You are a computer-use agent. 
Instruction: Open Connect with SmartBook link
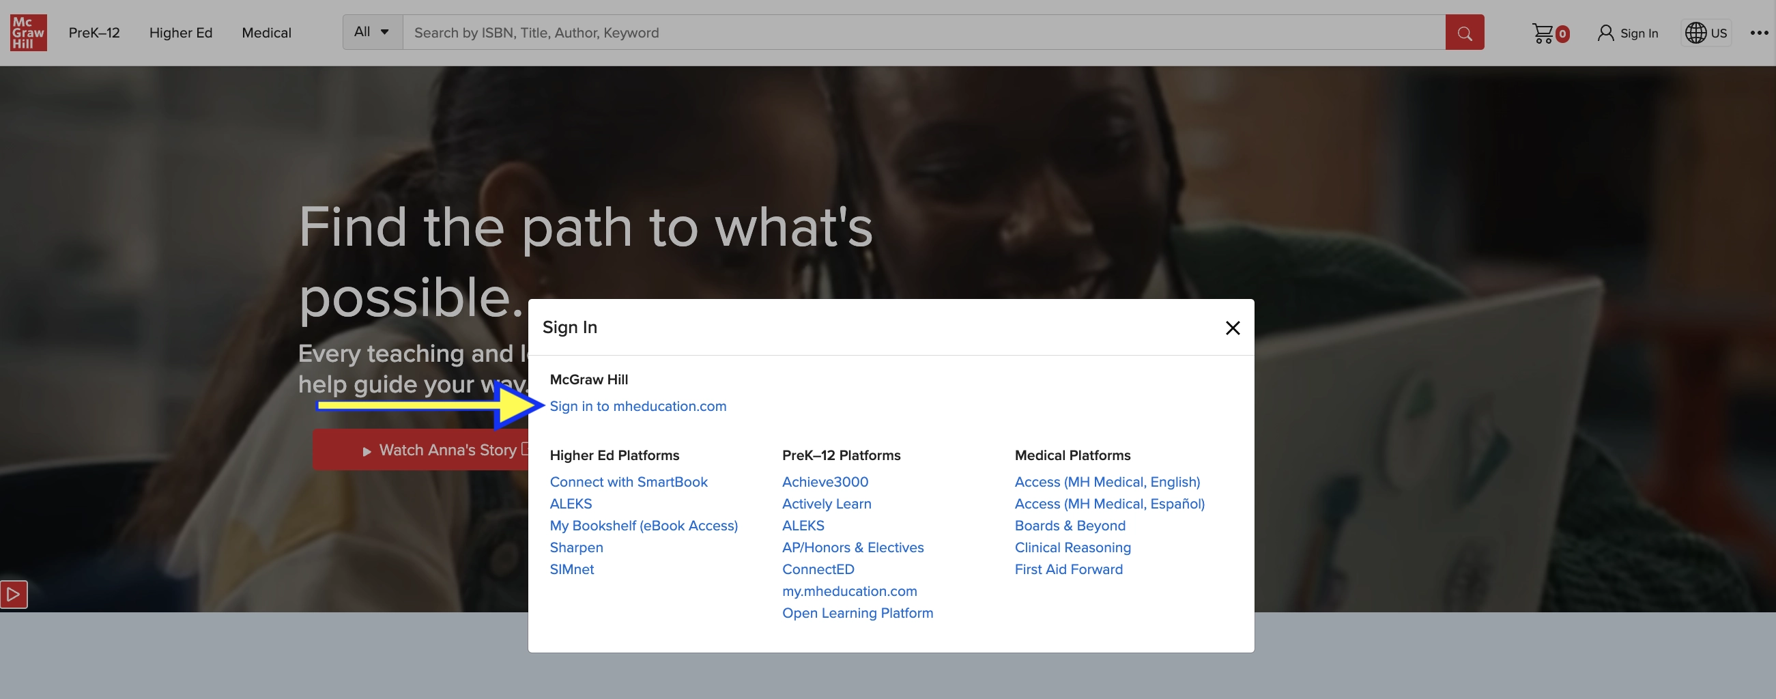click(628, 482)
